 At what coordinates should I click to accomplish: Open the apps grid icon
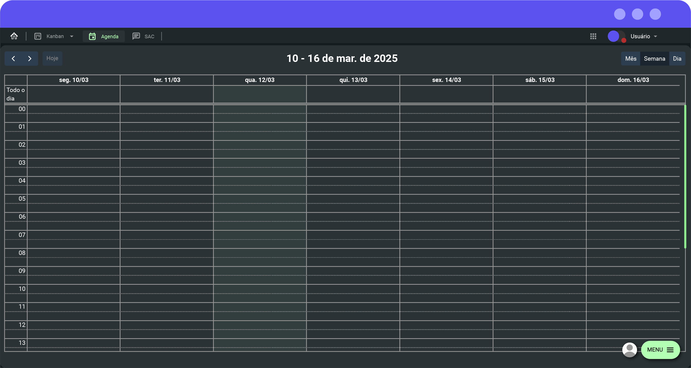pyautogui.click(x=593, y=36)
